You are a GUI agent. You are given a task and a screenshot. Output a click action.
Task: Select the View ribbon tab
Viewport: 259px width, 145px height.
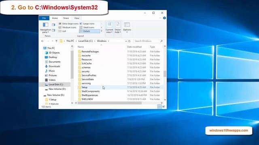[x=76, y=18]
